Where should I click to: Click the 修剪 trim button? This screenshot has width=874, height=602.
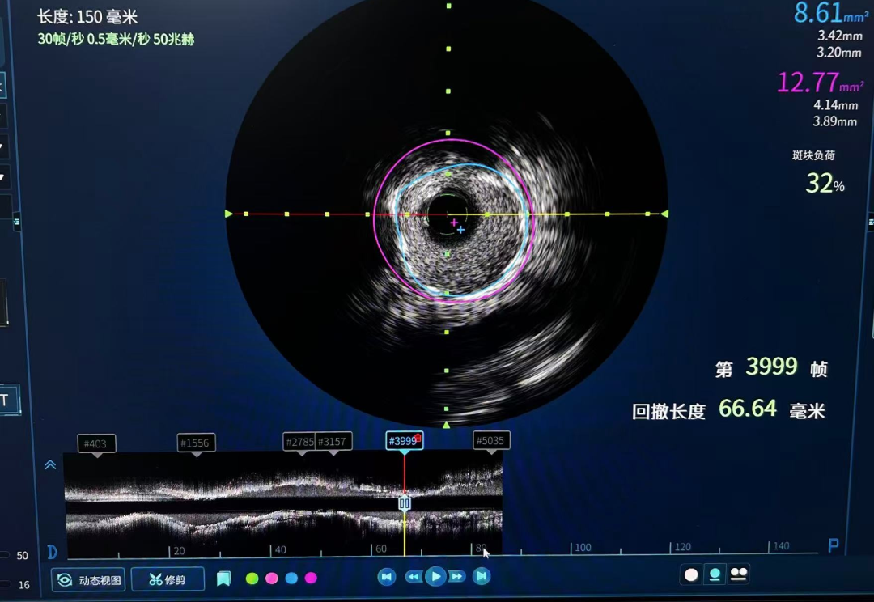[x=168, y=579]
